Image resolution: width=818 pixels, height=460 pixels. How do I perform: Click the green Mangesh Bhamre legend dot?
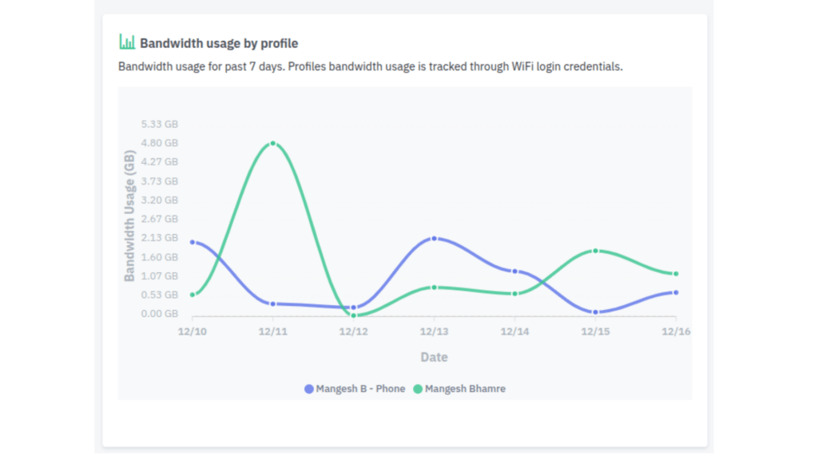pos(418,389)
